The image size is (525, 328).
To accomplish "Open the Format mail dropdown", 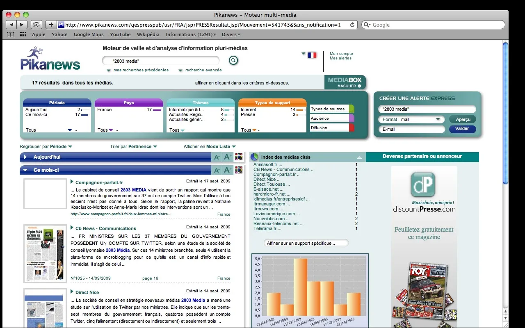I will (x=411, y=119).
